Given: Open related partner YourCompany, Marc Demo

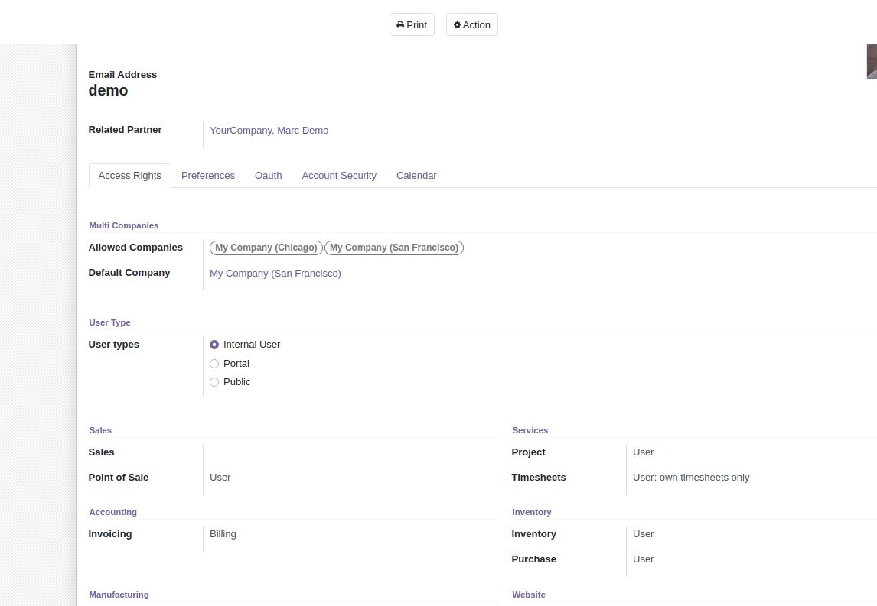Looking at the screenshot, I should tap(269, 130).
